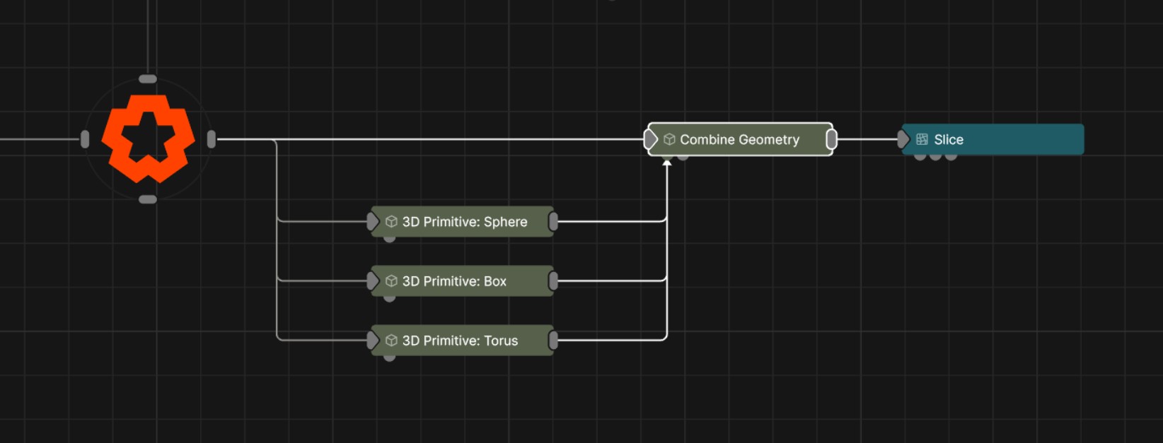The height and width of the screenshot is (443, 1163).
Task: Click the Slice node grid icon
Action: [x=922, y=140]
